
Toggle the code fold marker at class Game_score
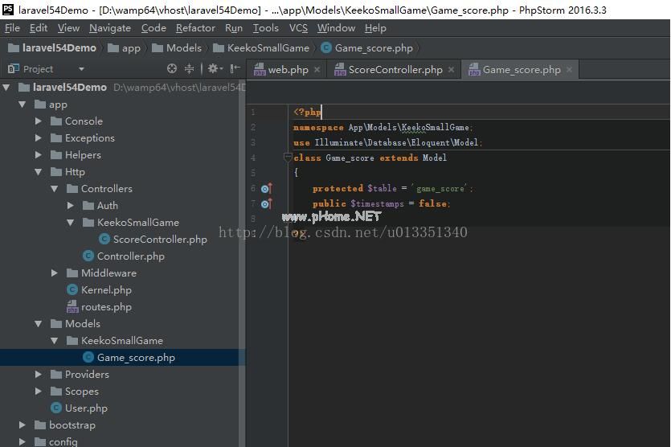click(x=288, y=158)
